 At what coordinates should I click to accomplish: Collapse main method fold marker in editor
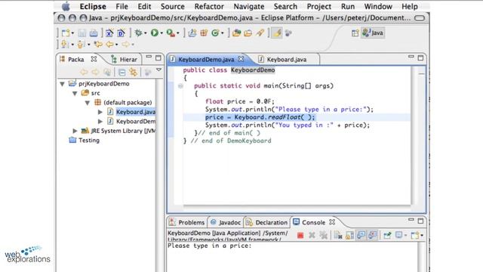[181, 86]
